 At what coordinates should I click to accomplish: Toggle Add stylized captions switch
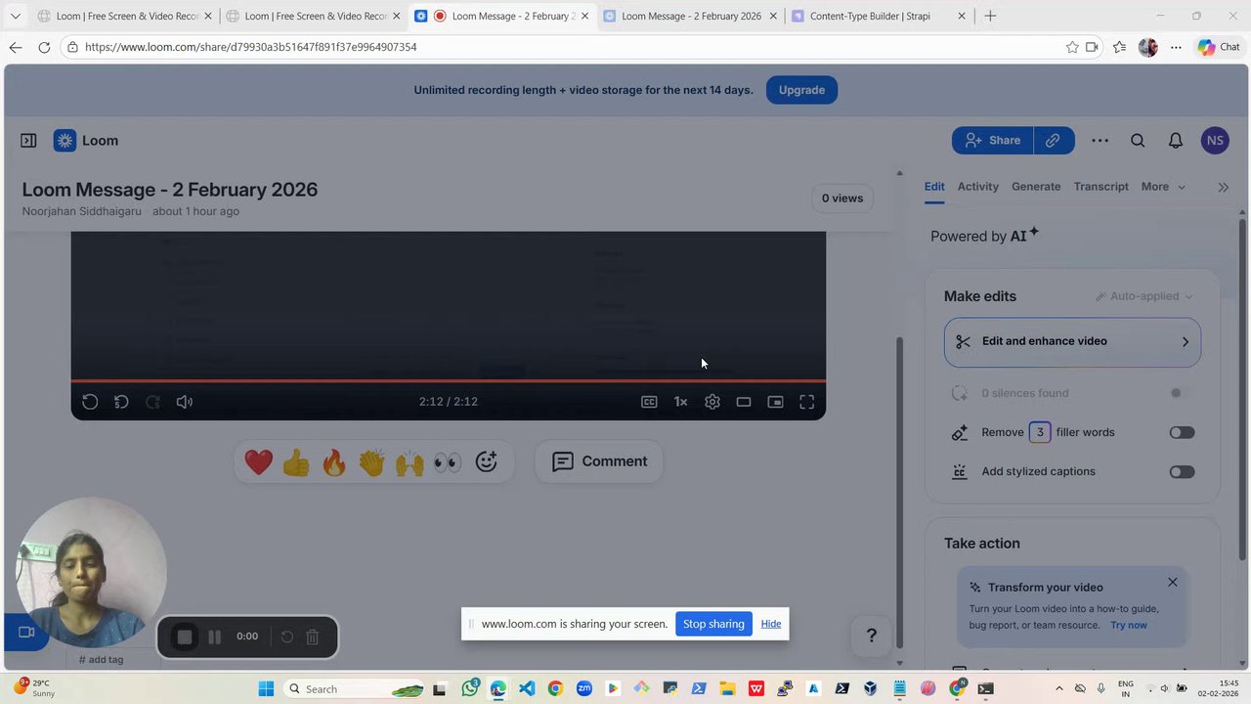[1182, 471]
